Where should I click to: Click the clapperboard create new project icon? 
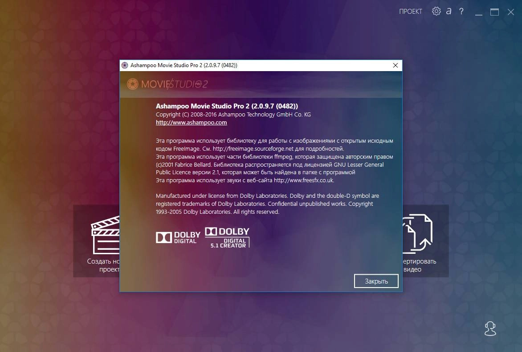(x=105, y=235)
